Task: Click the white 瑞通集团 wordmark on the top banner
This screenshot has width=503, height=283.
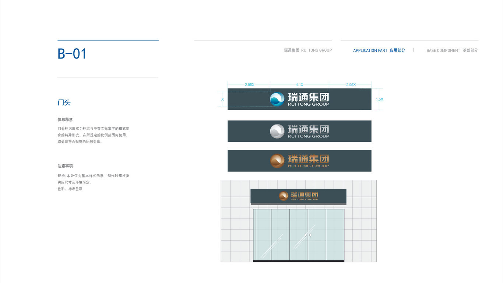Action: pyautogui.click(x=309, y=98)
